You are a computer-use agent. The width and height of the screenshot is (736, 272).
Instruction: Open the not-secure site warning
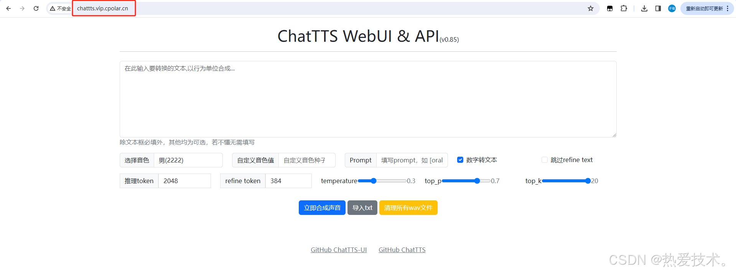pos(61,8)
